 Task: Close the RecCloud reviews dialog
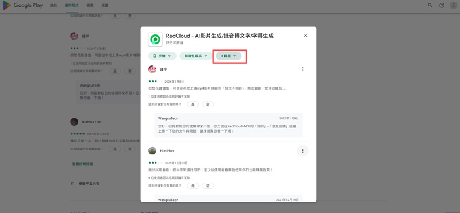click(305, 36)
